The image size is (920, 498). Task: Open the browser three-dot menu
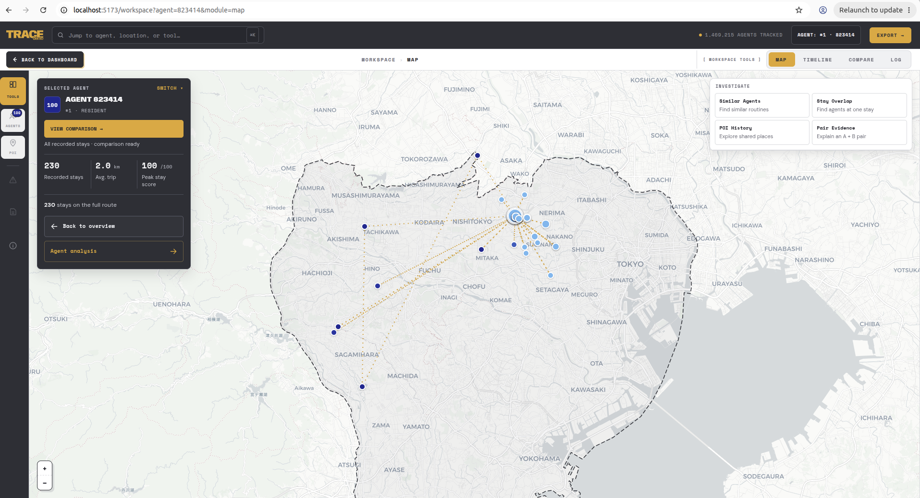[x=909, y=10]
